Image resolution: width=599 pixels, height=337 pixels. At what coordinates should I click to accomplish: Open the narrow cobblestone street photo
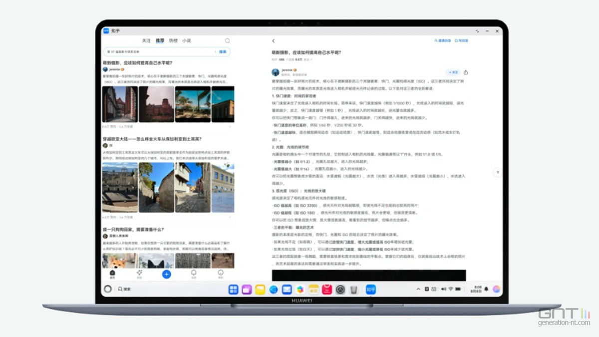pos(156,187)
